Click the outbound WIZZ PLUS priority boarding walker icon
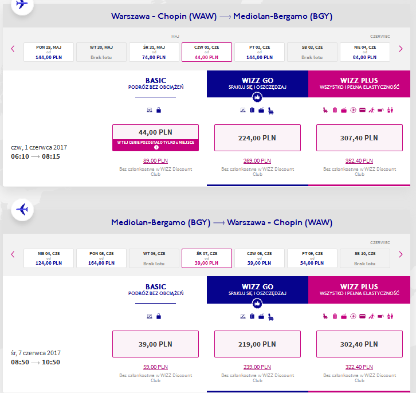The height and width of the screenshot is (393, 416). [x=371, y=110]
